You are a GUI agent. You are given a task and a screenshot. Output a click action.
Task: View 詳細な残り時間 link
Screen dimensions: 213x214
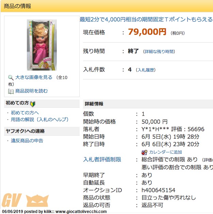[x=159, y=51]
